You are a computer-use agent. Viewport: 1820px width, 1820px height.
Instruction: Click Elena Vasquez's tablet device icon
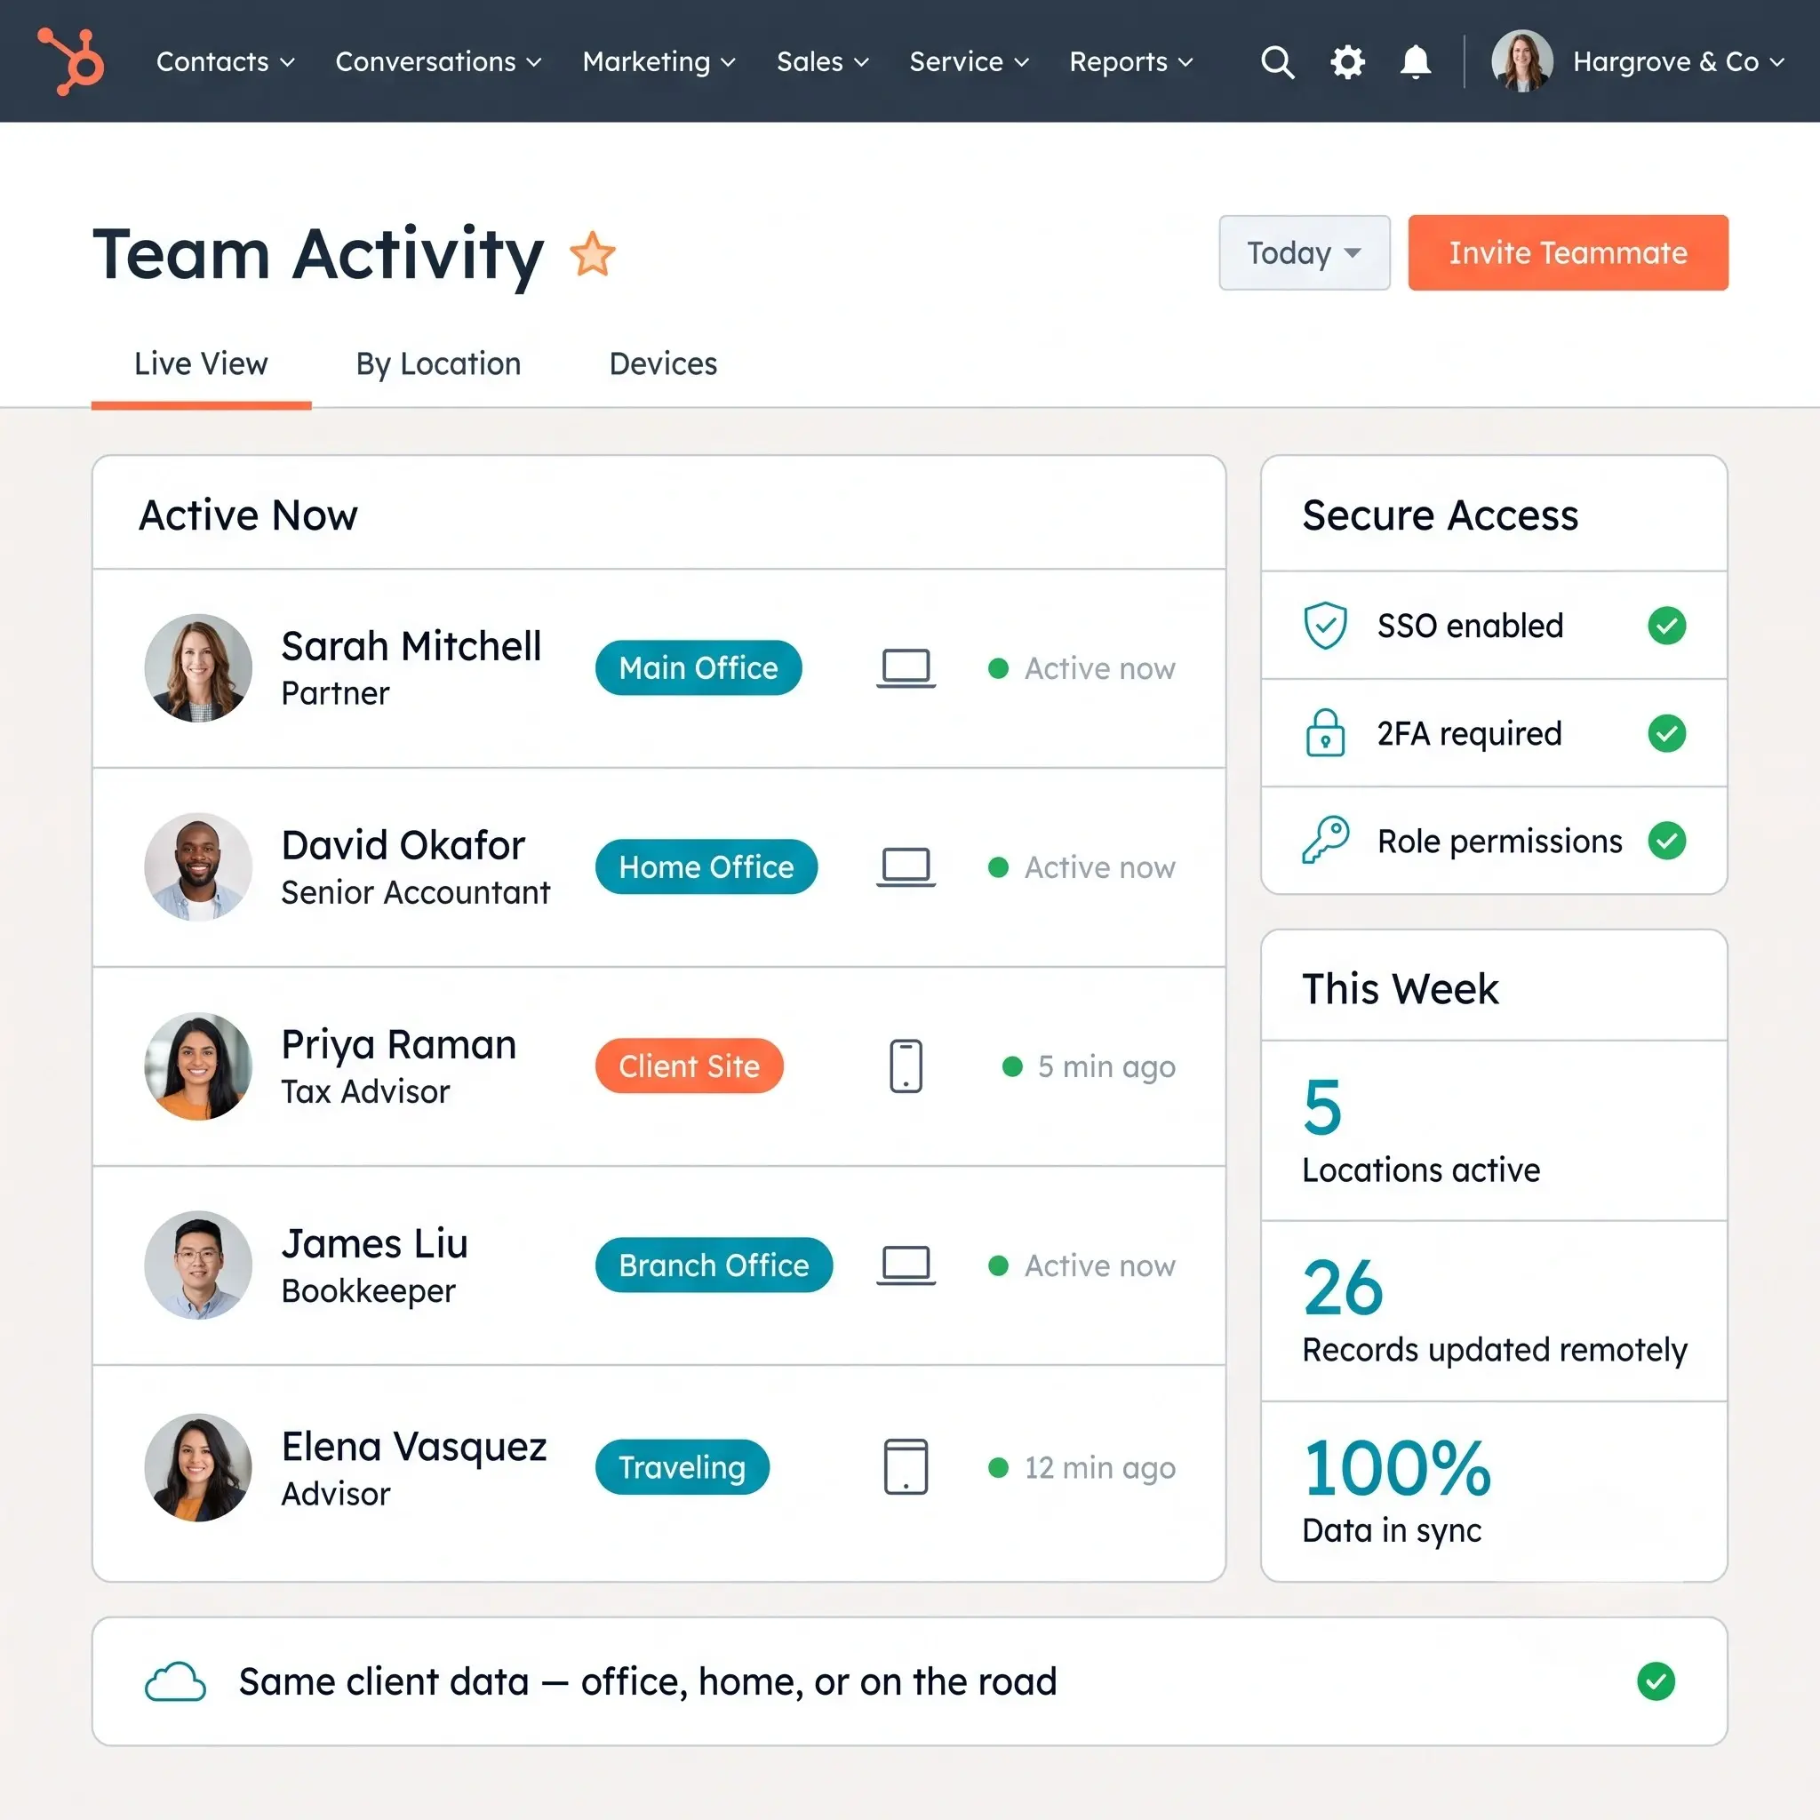[x=906, y=1466]
